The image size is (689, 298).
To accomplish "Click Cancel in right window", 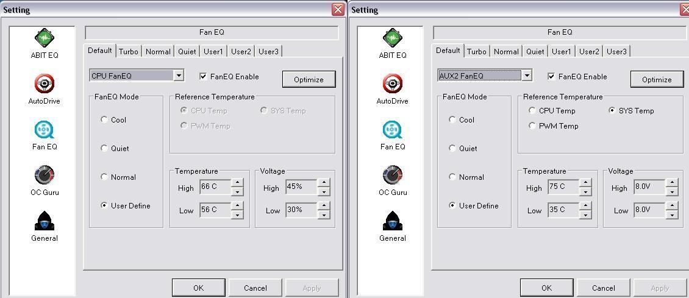I will point(603,288).
